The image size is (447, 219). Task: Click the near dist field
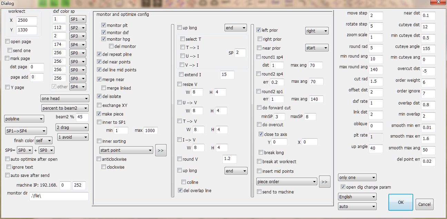tap(428, 16)
